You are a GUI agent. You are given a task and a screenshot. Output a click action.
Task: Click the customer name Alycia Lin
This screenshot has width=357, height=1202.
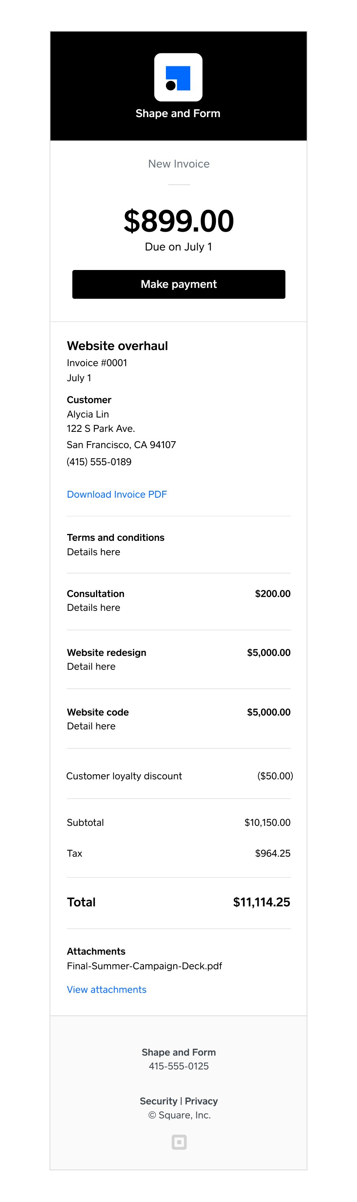point(88,414)
